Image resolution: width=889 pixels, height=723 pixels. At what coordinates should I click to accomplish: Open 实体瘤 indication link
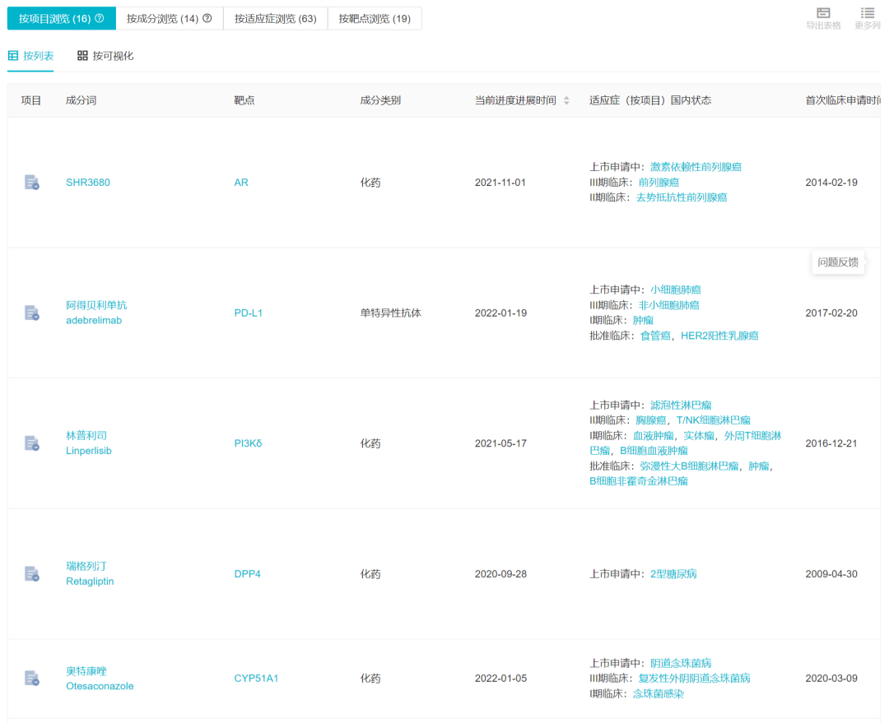[x=699, y=436]
